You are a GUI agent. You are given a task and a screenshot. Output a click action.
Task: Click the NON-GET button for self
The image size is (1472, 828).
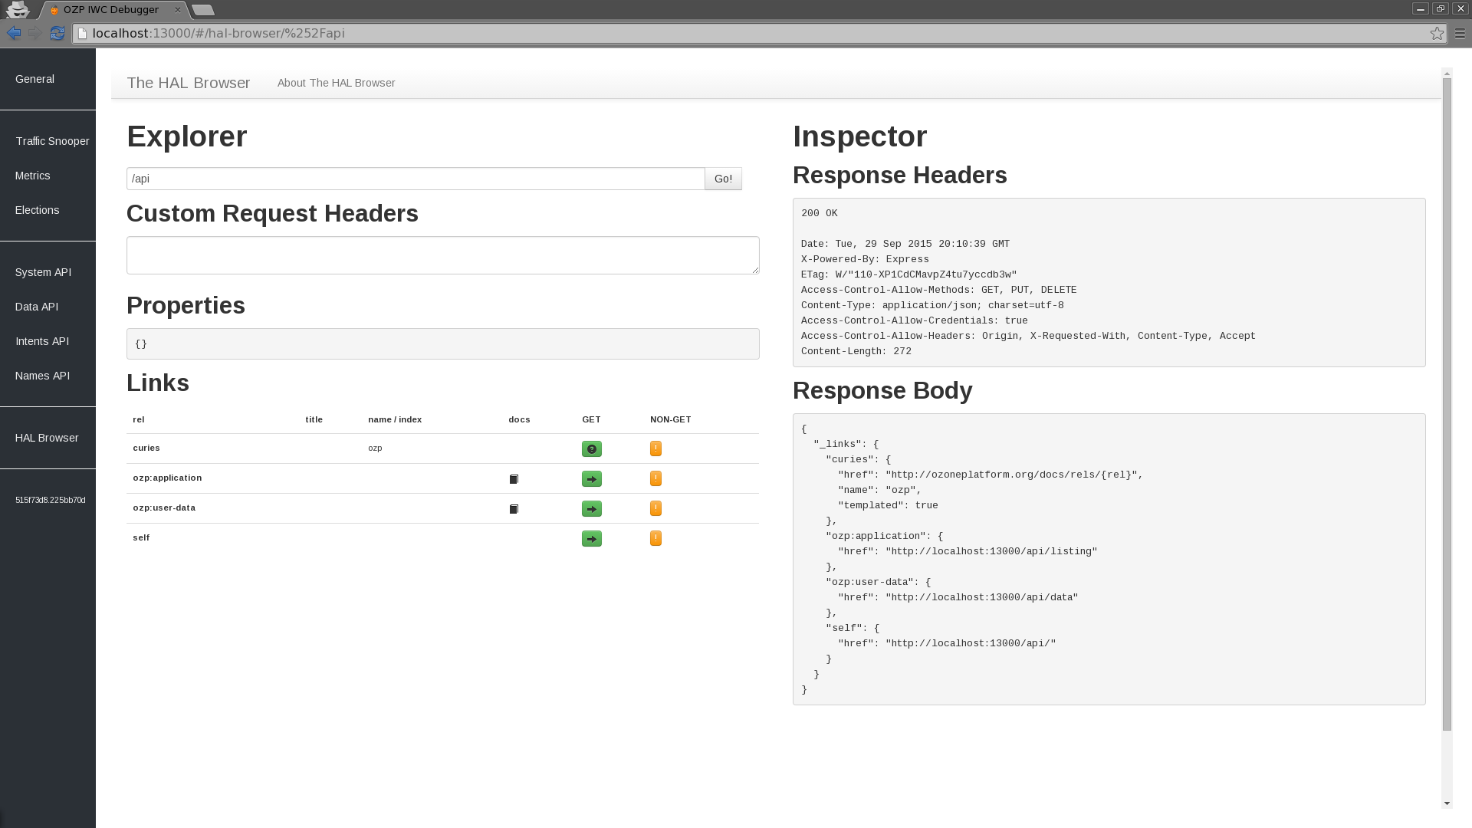click(x=655, y=538)
